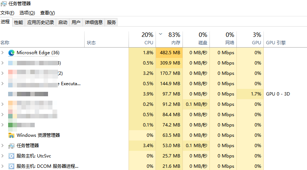Switch to the 服务 tab

pyautogui.click(x=111, y=22)
